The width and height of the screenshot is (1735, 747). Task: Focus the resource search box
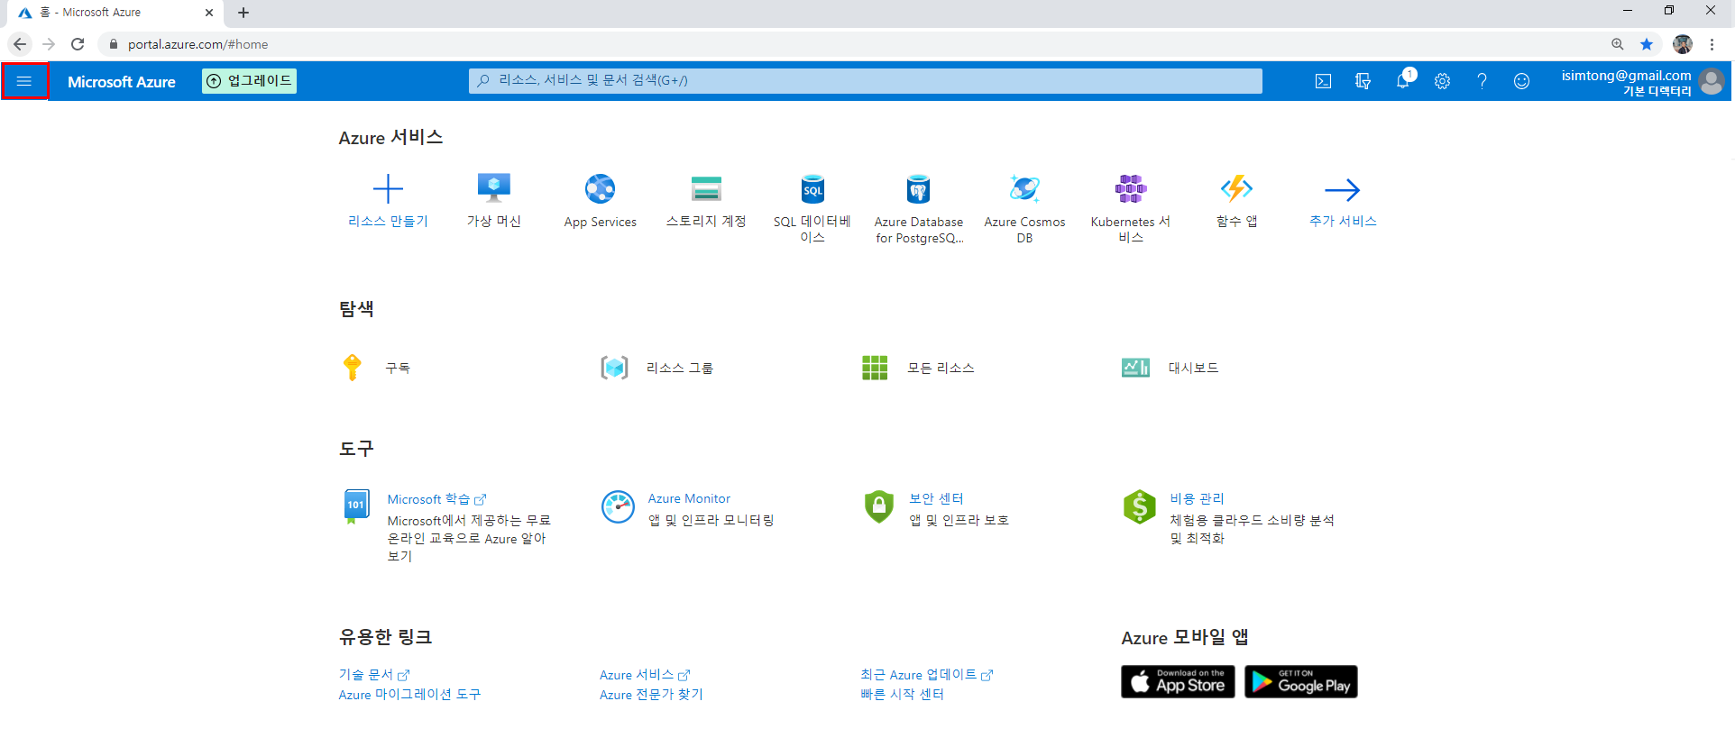(x=865, y=81)
